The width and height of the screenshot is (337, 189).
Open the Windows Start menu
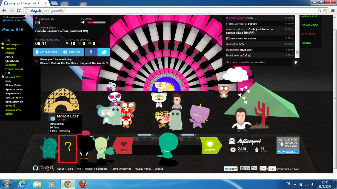coord(6,184)
